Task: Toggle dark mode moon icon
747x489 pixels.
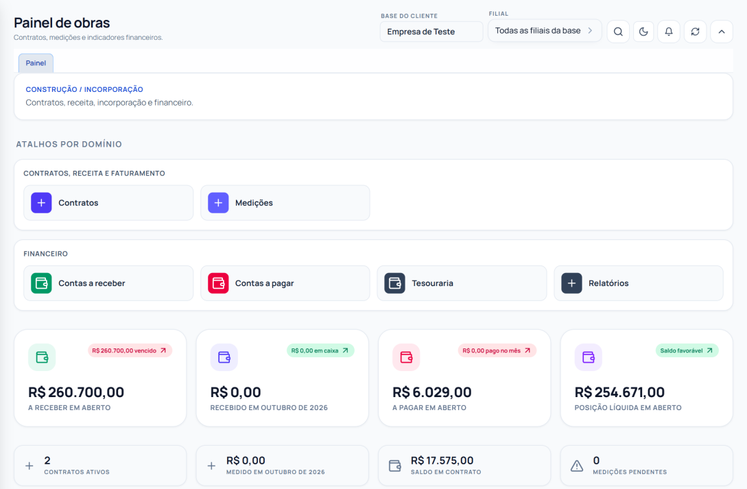Action: click(x=643, y=32)
